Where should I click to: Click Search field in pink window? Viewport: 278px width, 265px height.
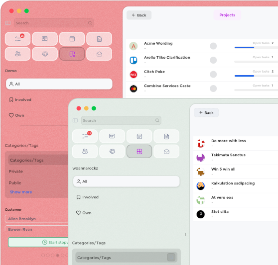(54, 23)
